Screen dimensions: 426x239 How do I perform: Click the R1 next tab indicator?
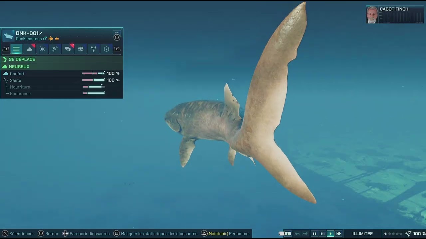[x=117, y=49]
